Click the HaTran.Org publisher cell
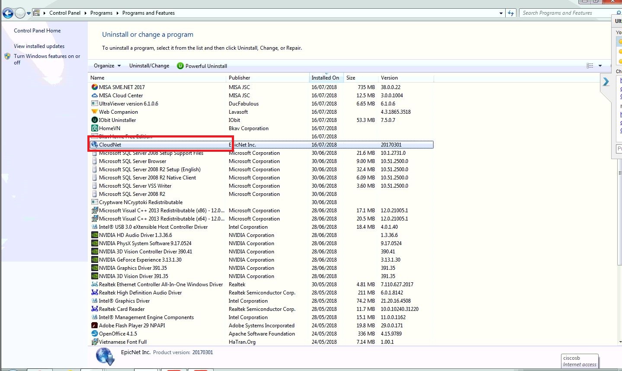This screenshot has height=371, width=622. (242, 342)
